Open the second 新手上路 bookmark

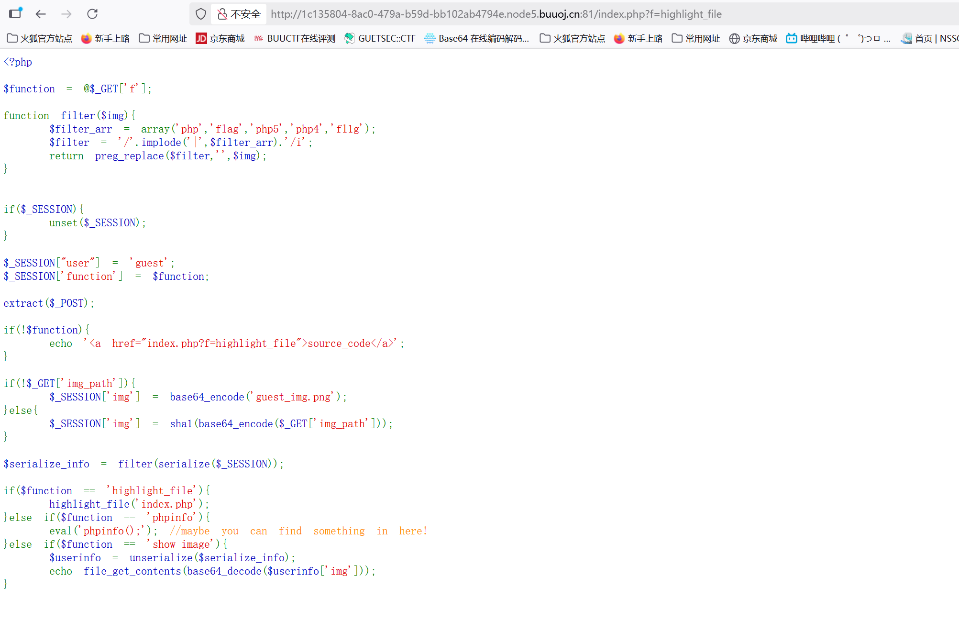639,38
